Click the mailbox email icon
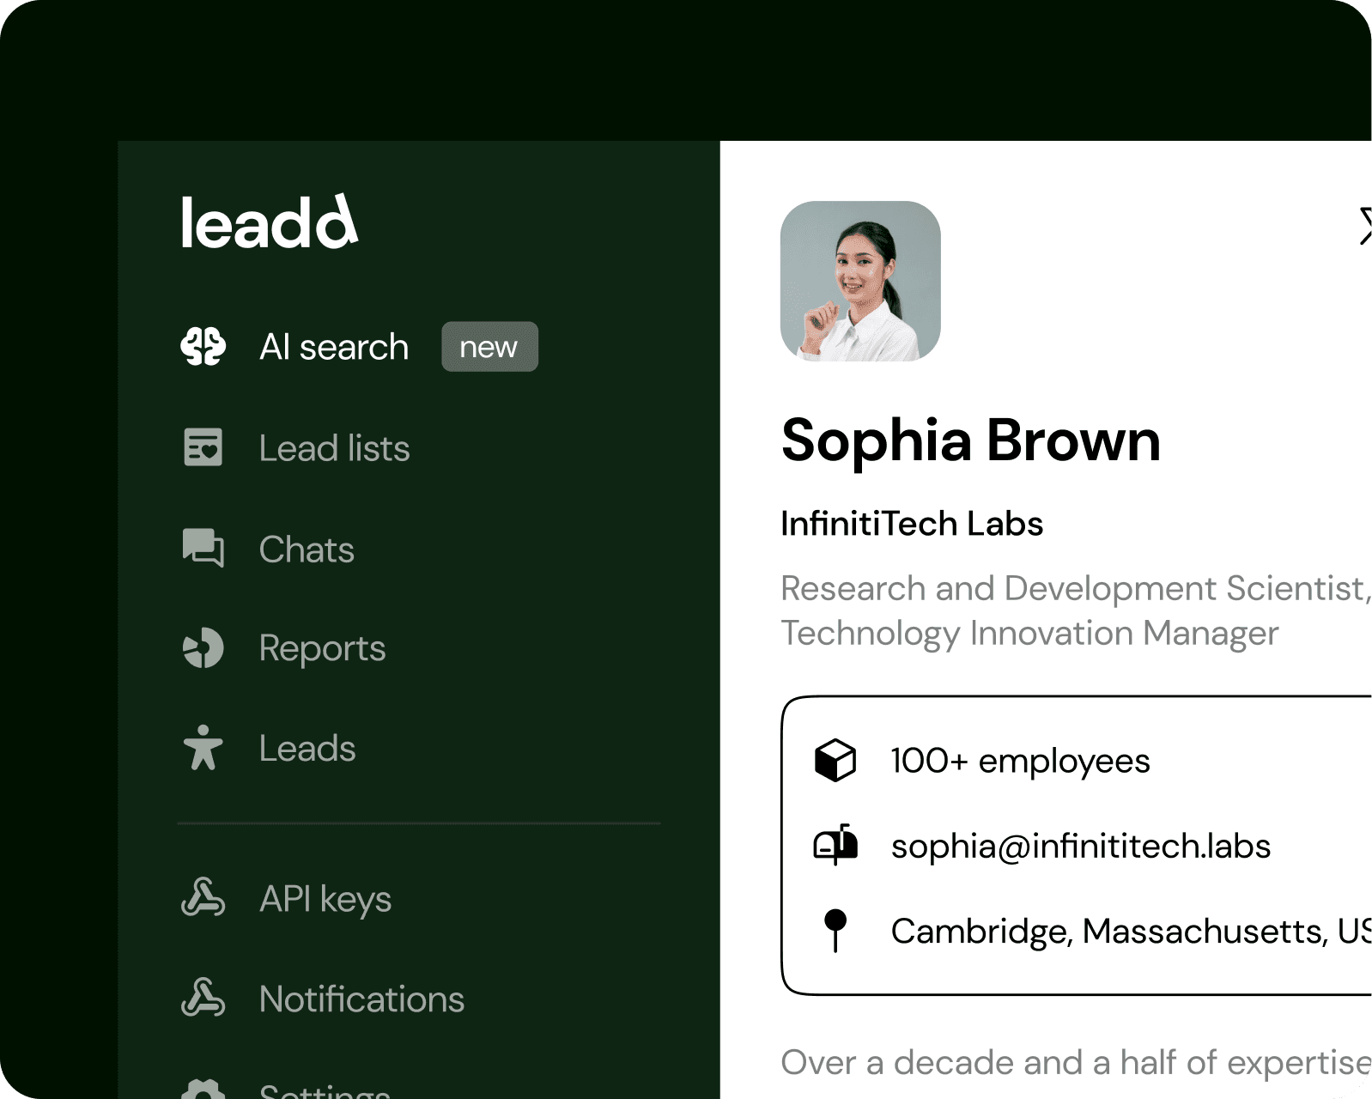This screenshot has width=1372, height=1099. point(835,845)
